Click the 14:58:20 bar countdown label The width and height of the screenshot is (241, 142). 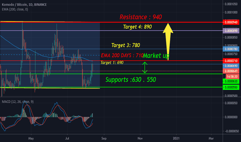232,76
